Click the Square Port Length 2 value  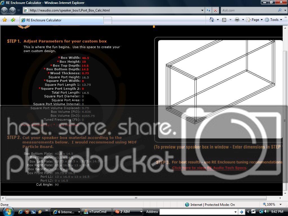pyautogui.click(x=83, y=89)
